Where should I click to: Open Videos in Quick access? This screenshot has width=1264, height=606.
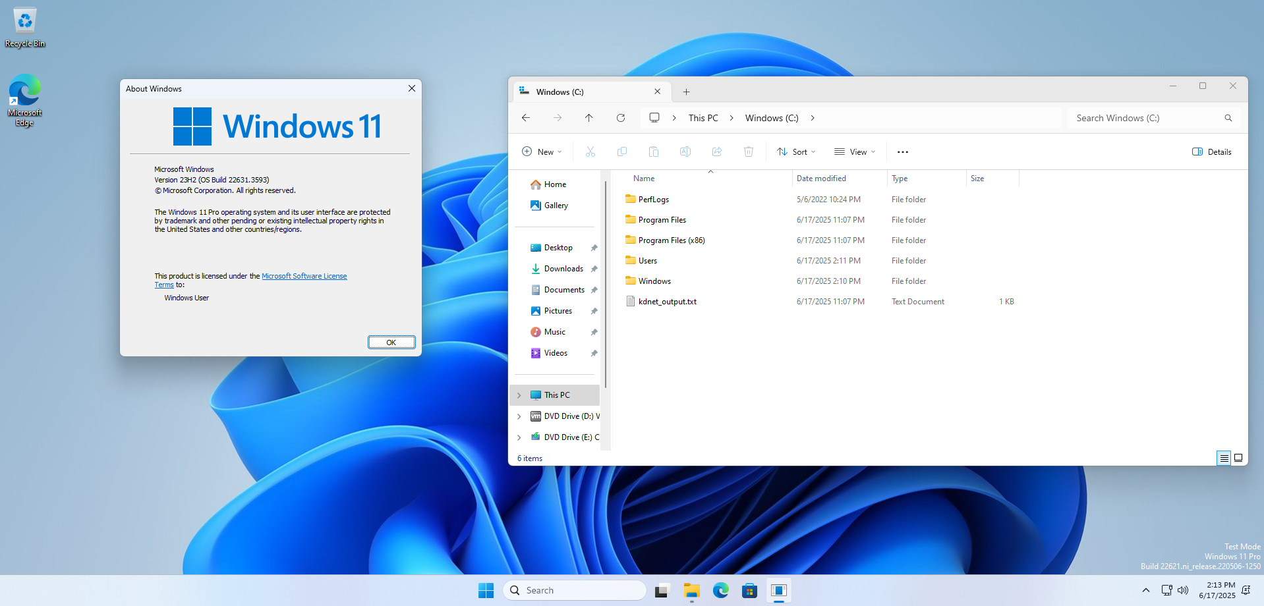(549, 353)
